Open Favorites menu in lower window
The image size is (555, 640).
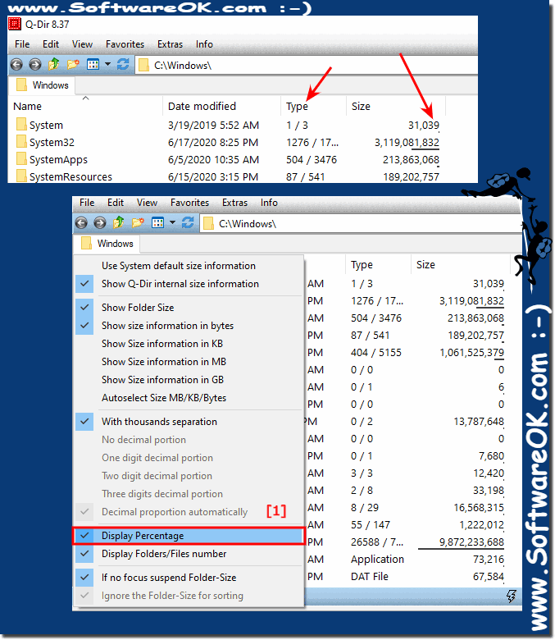point(189,203)
